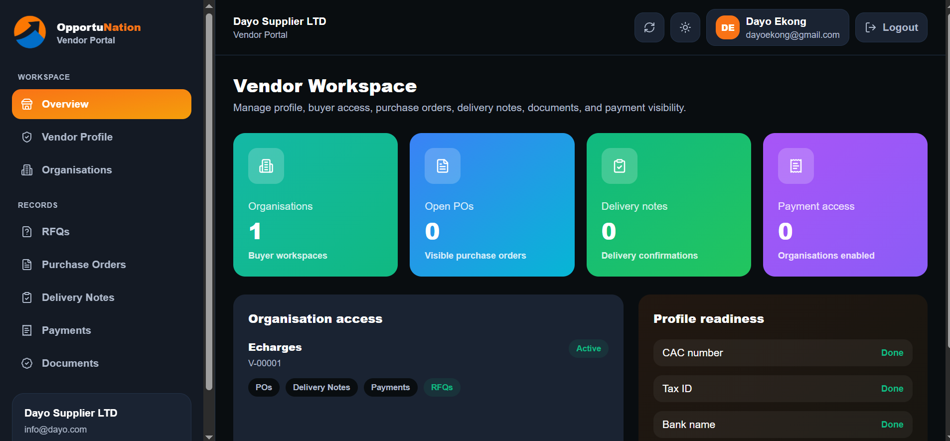Click the Delivery Notes permission chip
The image size is (950, 441).
click(321, 387)
